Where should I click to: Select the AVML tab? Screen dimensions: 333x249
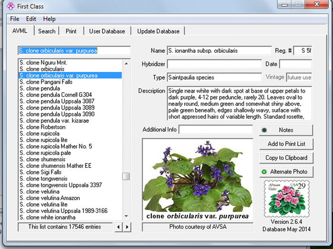[20, 31]
